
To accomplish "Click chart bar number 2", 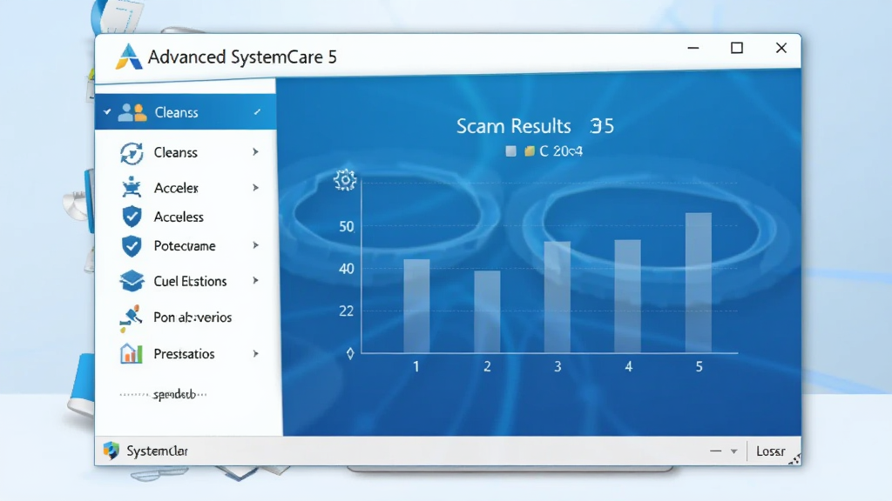I will 487,312.
